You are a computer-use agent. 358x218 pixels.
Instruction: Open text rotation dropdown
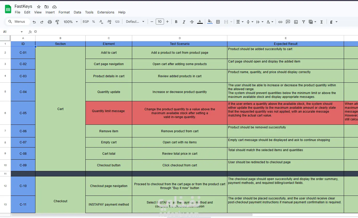(270, 22)
